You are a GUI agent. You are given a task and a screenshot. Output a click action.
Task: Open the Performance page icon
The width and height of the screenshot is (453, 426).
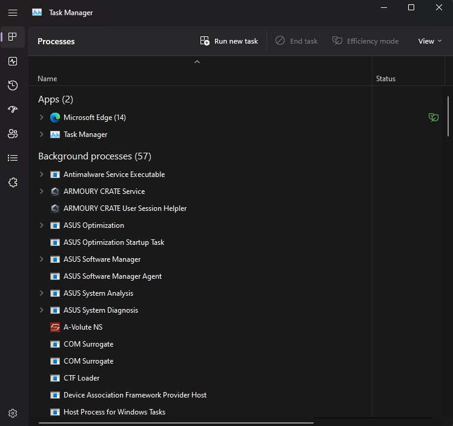click(x=13, y=61)
